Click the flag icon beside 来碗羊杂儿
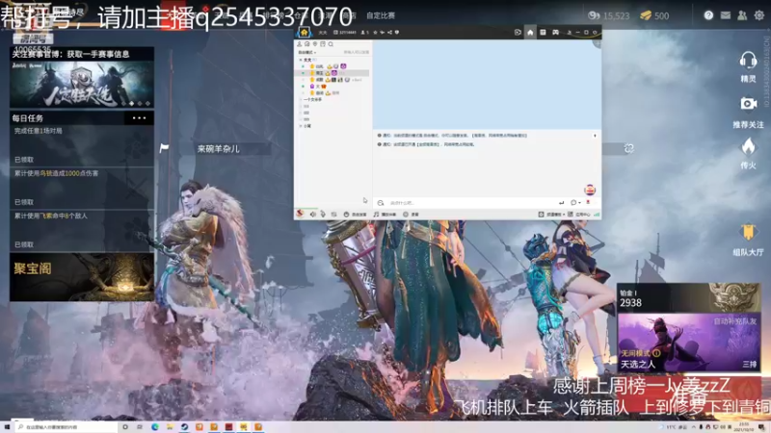The height and width of the screenshot is (433, 771). click(x=164, y=148)
